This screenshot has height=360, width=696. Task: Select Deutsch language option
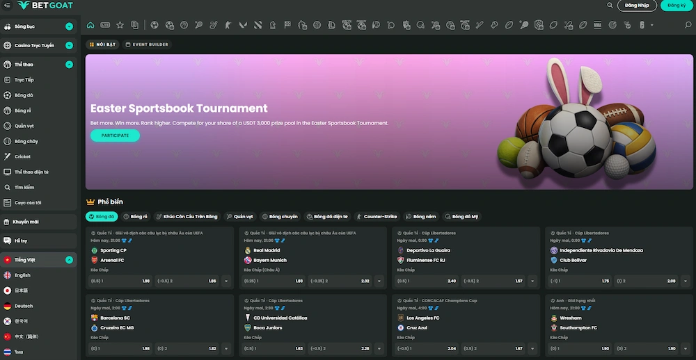[23, 306]
